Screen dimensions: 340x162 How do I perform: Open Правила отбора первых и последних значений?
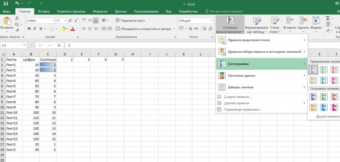[x=262, y=51]
